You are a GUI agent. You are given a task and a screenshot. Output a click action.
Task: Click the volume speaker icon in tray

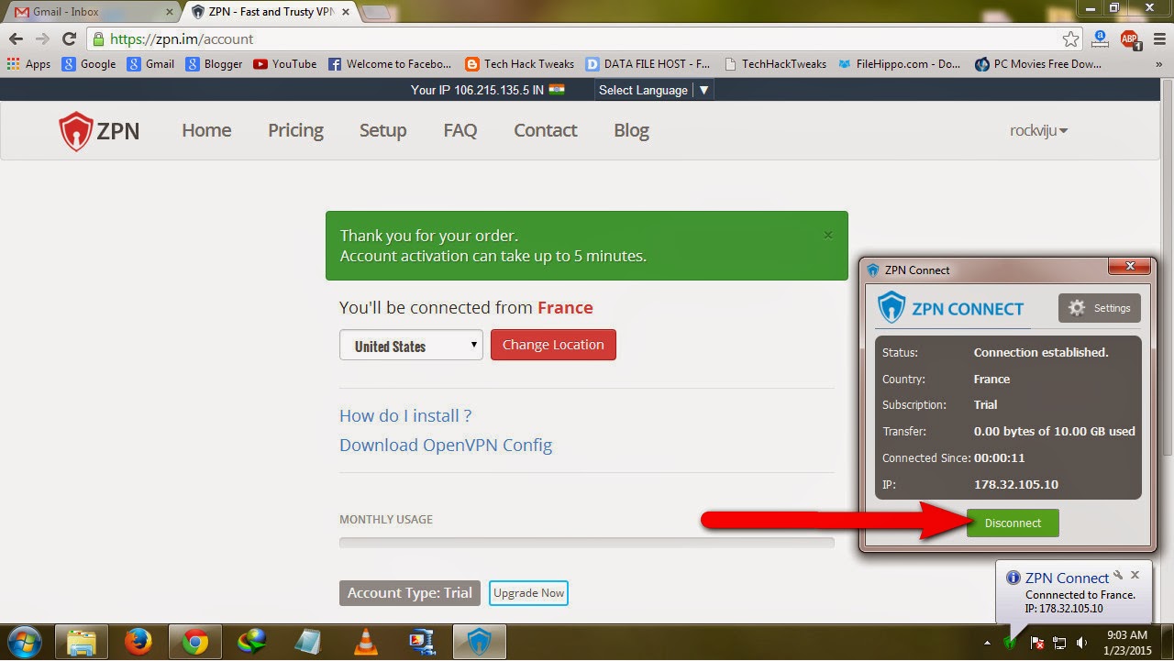(1082, 643)
